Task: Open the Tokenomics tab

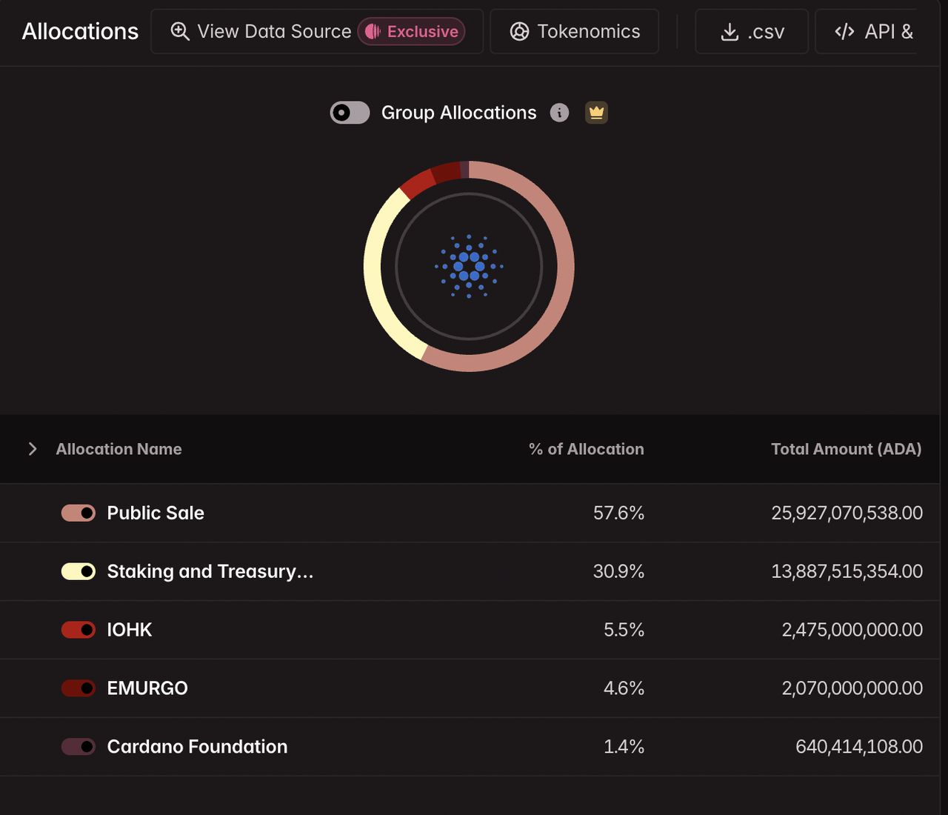Action: pyautogui.click(x=575, y=31)
